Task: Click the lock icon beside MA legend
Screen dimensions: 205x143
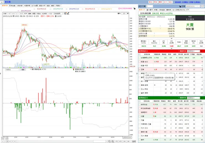Action: pos(134,9)
